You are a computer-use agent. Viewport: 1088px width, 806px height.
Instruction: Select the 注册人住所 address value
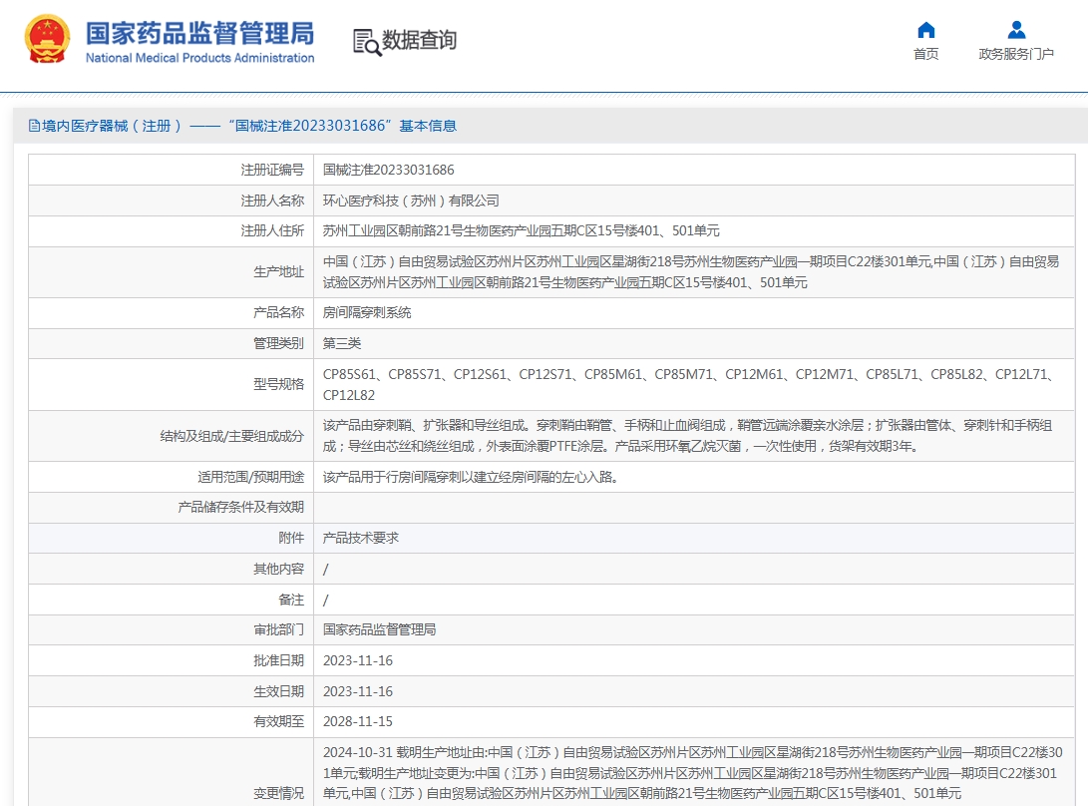[x=522, y=230]
